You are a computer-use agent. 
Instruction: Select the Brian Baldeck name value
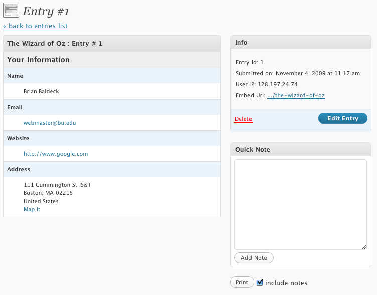coord(41,91)
